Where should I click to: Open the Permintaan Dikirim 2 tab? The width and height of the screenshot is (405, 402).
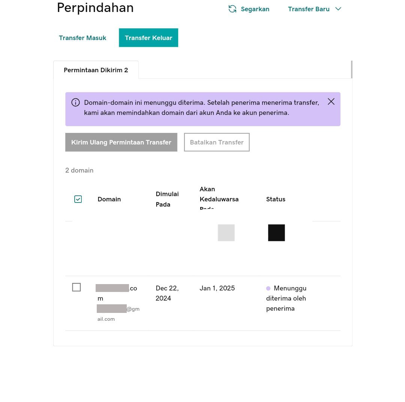(x=96, y=70)
